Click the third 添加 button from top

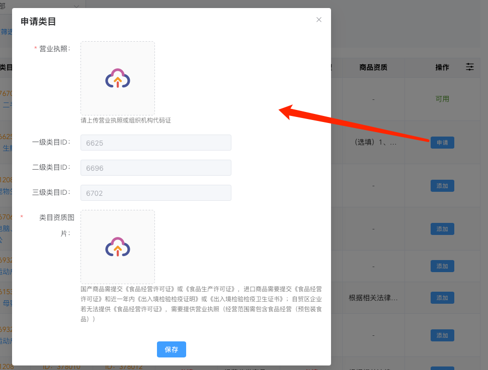point(442,266)
